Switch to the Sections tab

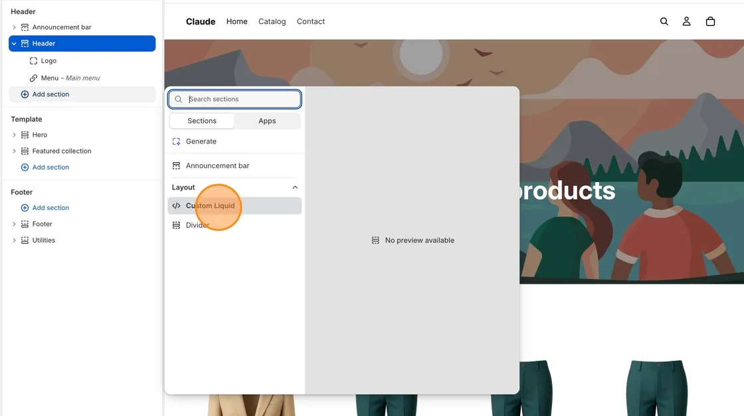[x=202, y=121]
